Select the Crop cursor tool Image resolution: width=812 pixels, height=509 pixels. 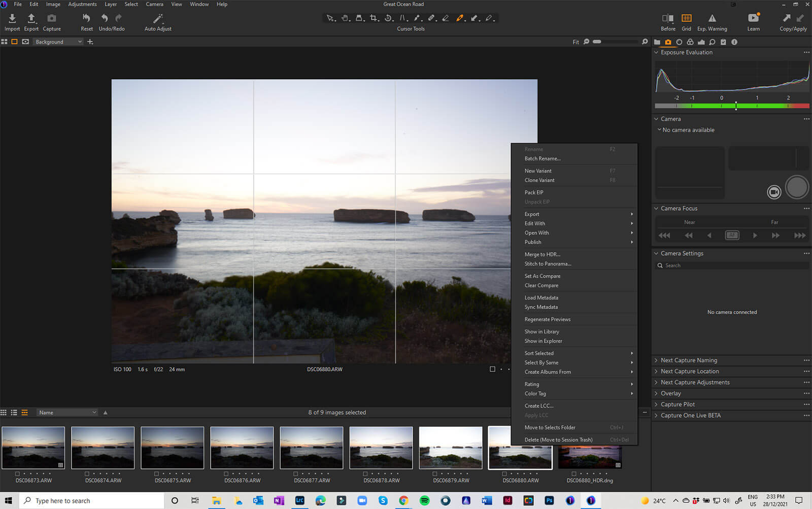[374, 18]
